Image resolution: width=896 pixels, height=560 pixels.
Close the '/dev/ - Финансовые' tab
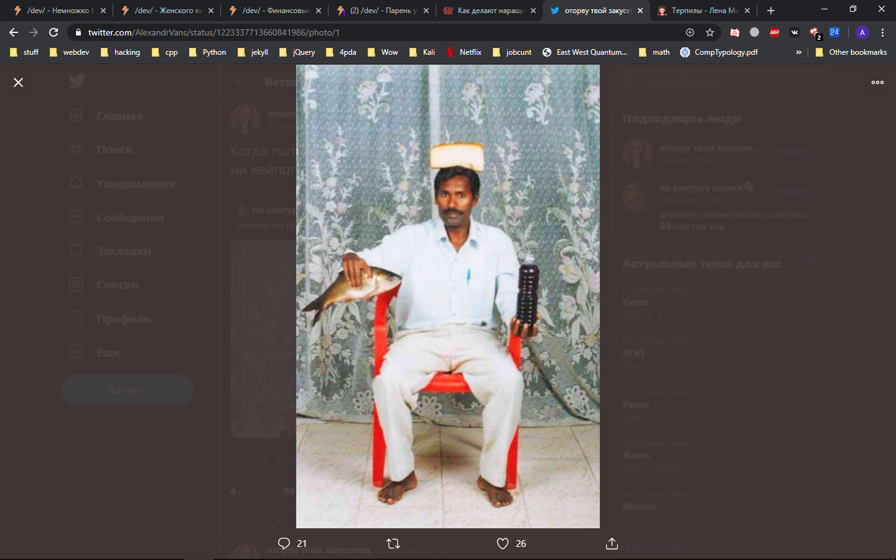pos(319,11)
